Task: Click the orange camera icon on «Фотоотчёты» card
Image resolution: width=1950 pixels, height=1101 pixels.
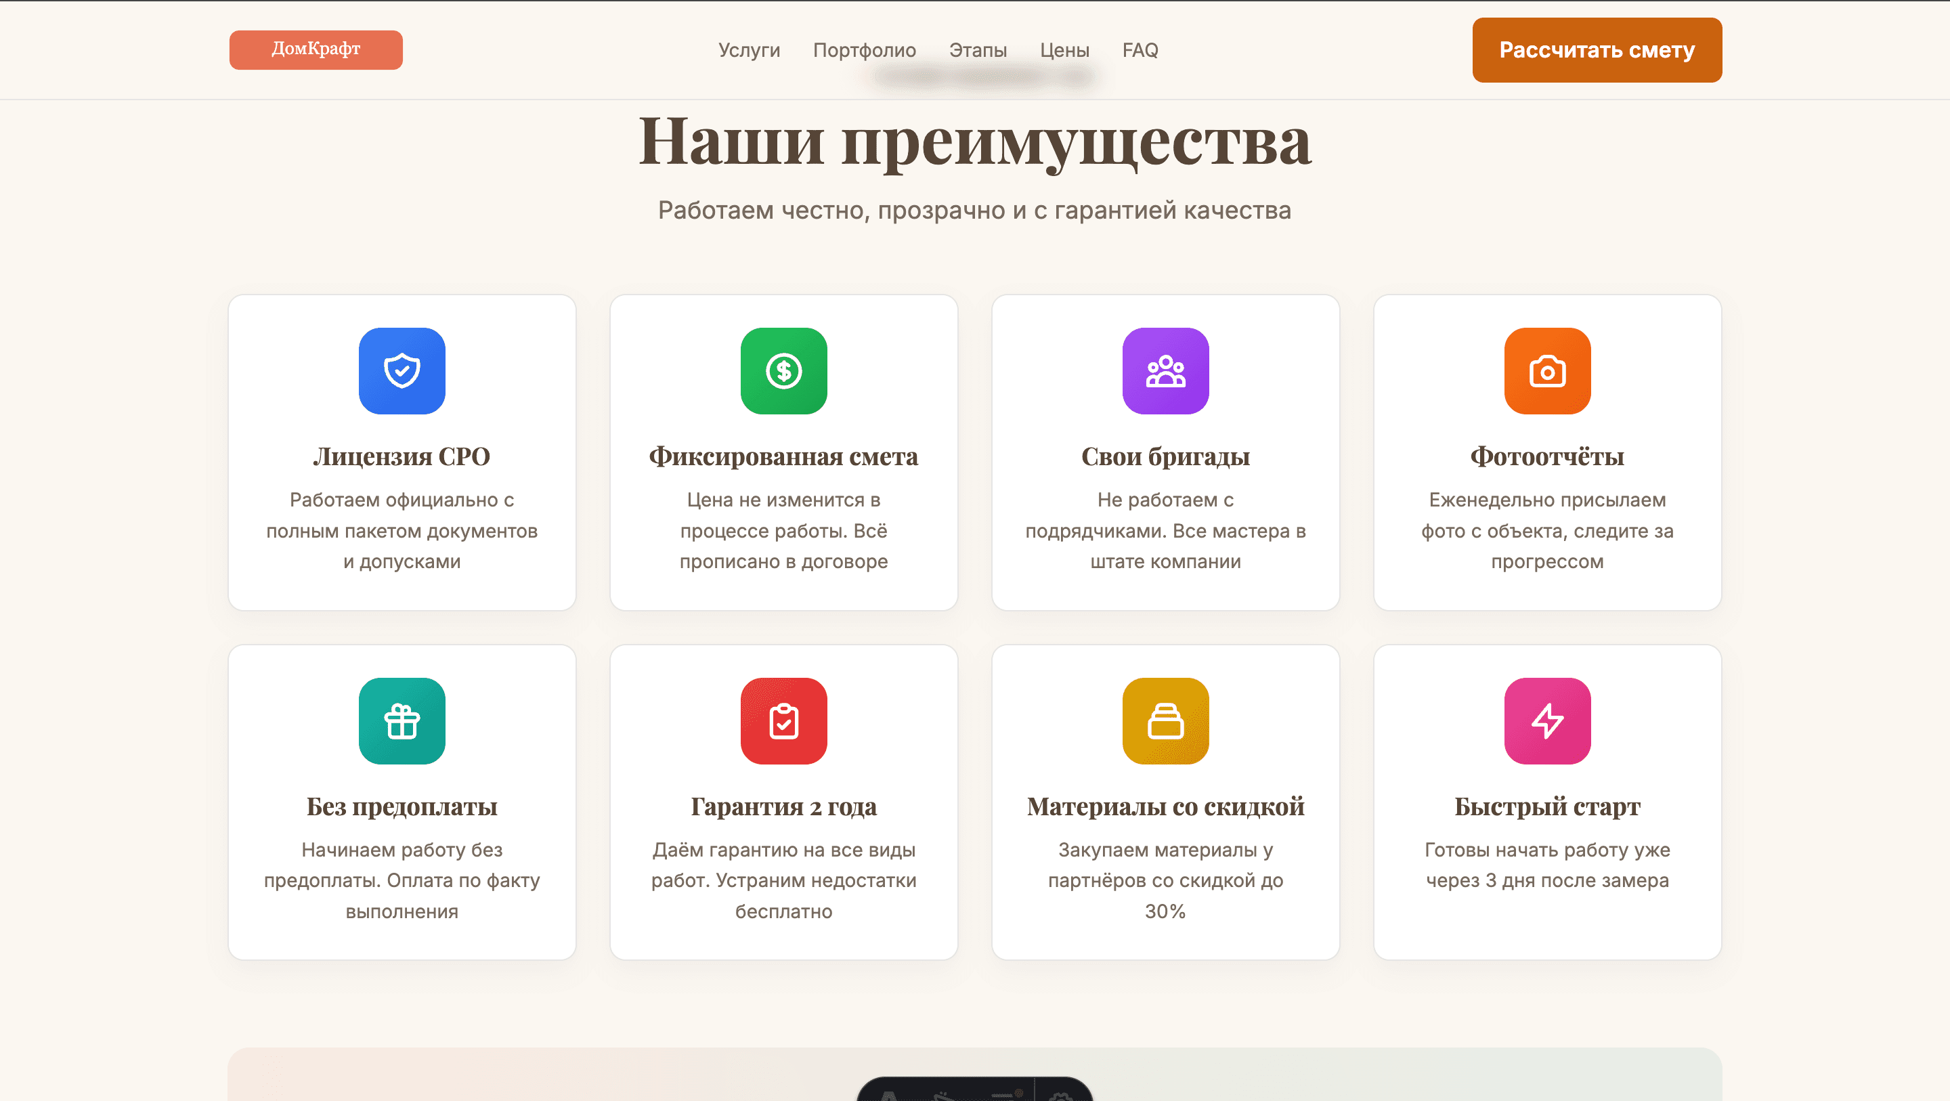Action: 1546,371
